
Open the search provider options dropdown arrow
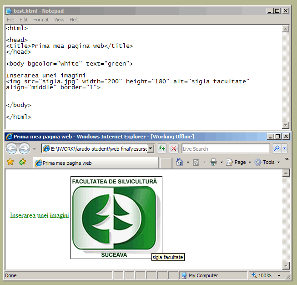pos(285,148)
